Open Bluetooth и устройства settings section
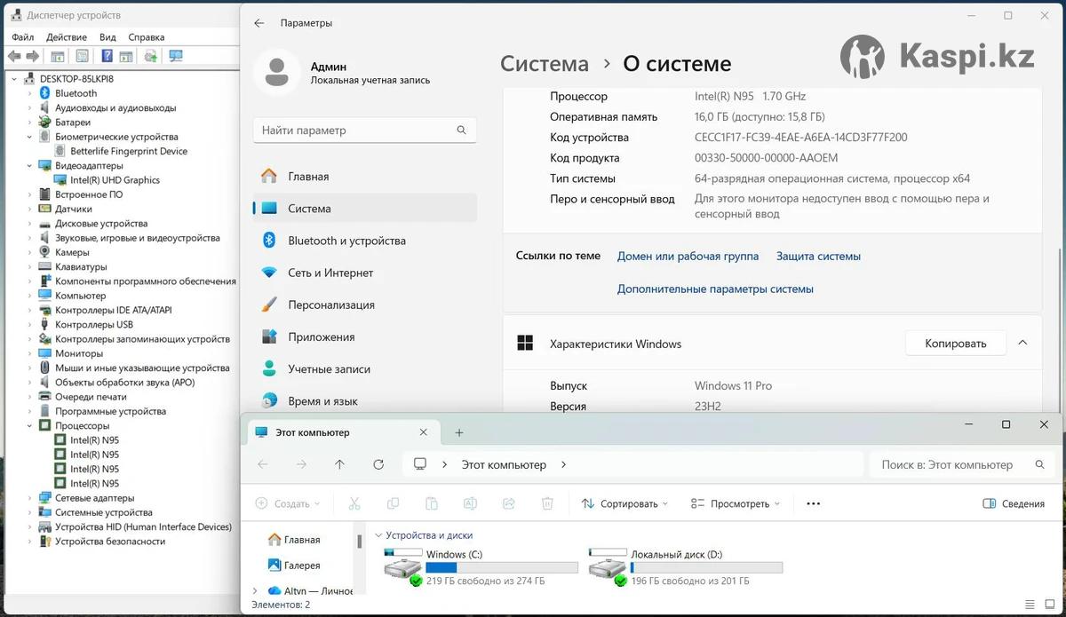Screen dimensions: 1066x617 (x=346, y=241)
